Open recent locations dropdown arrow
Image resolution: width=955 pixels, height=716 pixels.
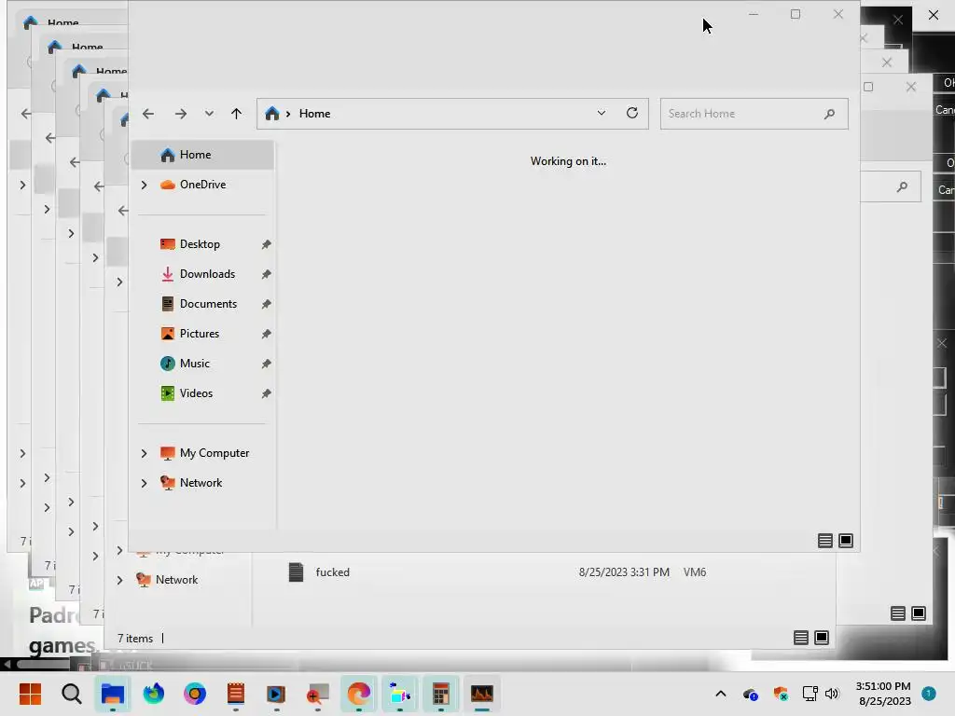(209, 114)
